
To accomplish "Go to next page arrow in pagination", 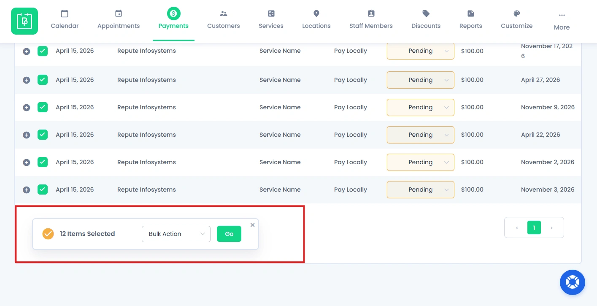I will click(x=551, y=228).
